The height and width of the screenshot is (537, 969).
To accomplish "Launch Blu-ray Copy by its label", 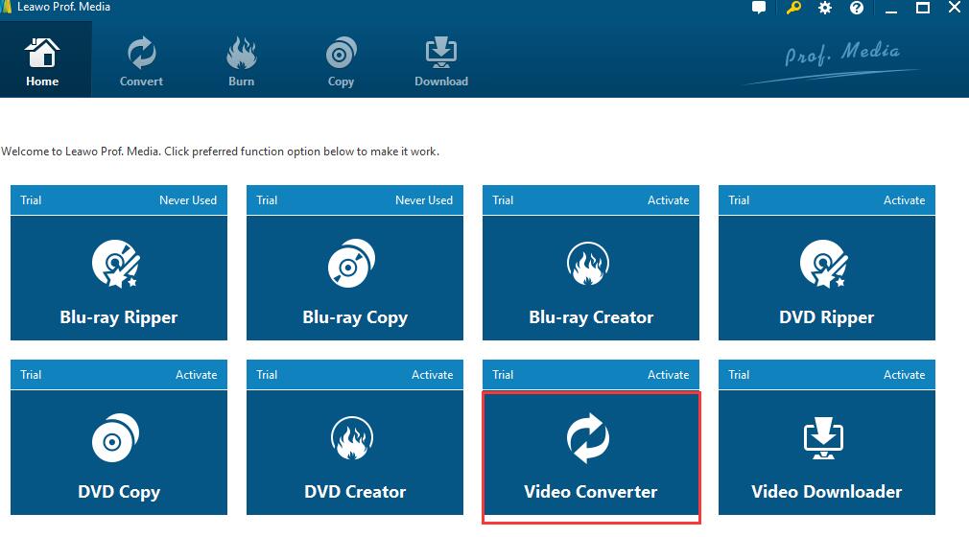I will pos(355,317).
